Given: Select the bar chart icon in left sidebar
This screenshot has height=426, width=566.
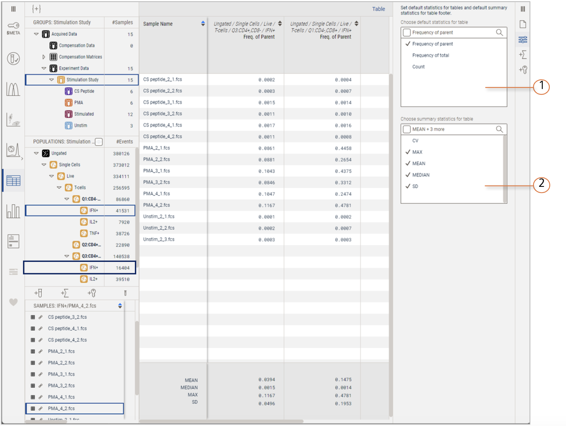Looking at the screenshot, I should tap(13, 211).
